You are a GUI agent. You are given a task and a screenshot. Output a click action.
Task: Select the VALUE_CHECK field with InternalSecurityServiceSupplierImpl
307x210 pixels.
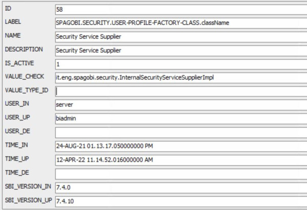[x=181, y=78]
